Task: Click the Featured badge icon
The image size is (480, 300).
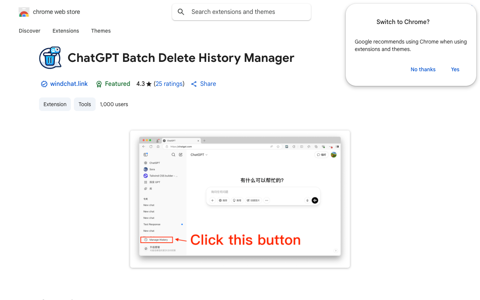Action: pos(99,84)
